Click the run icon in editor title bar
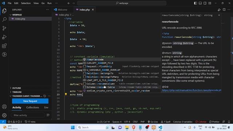The height and width of the screenshot is (131, 233). click(x=219, y=10)
